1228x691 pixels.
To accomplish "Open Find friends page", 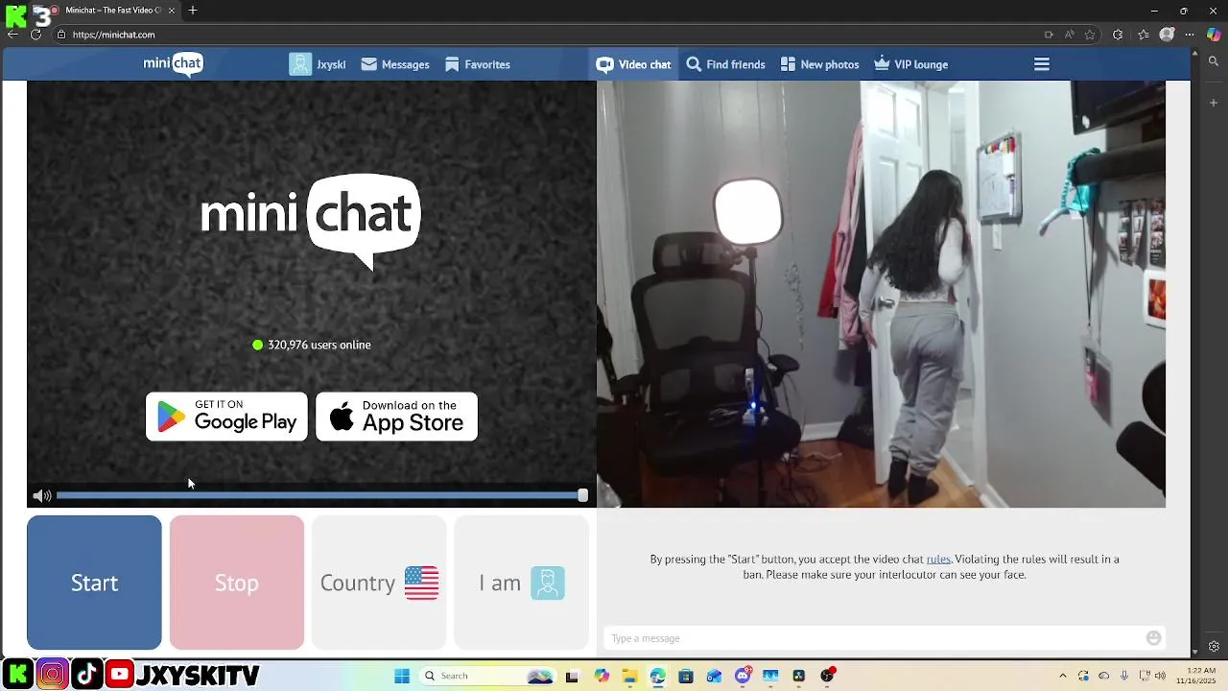I will click(726, 64).
